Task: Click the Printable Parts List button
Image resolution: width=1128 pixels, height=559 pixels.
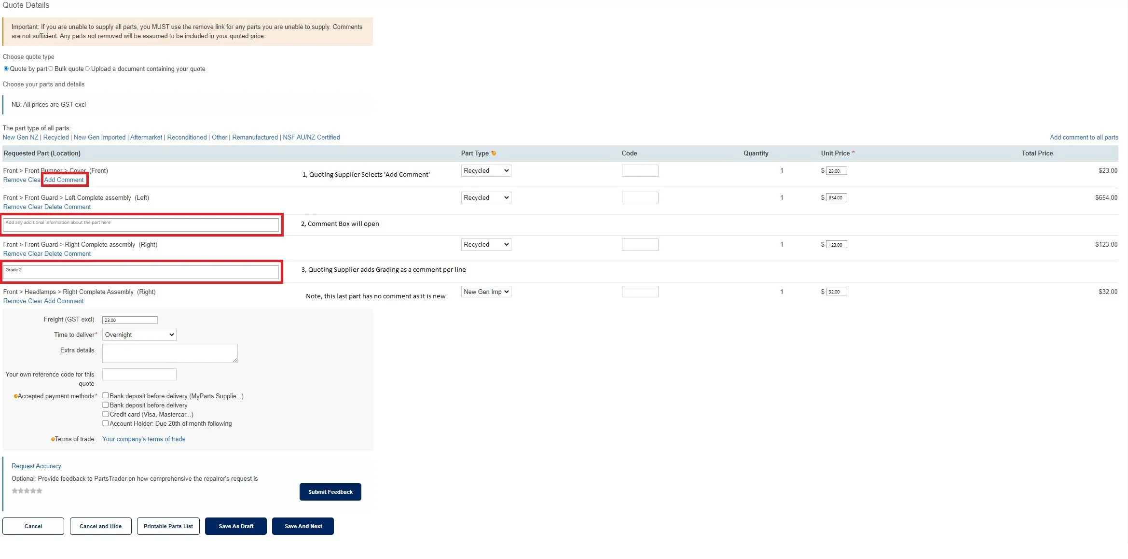Action: (x=168, y=526)
